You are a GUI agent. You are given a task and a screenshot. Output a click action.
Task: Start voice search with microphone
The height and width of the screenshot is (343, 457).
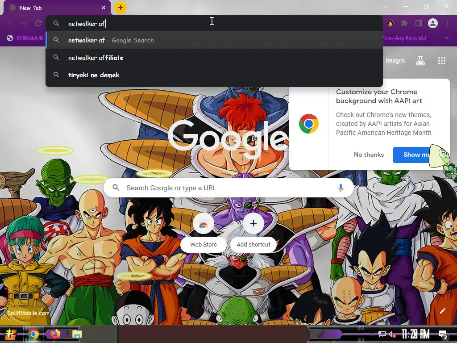[x=341, y=188]
